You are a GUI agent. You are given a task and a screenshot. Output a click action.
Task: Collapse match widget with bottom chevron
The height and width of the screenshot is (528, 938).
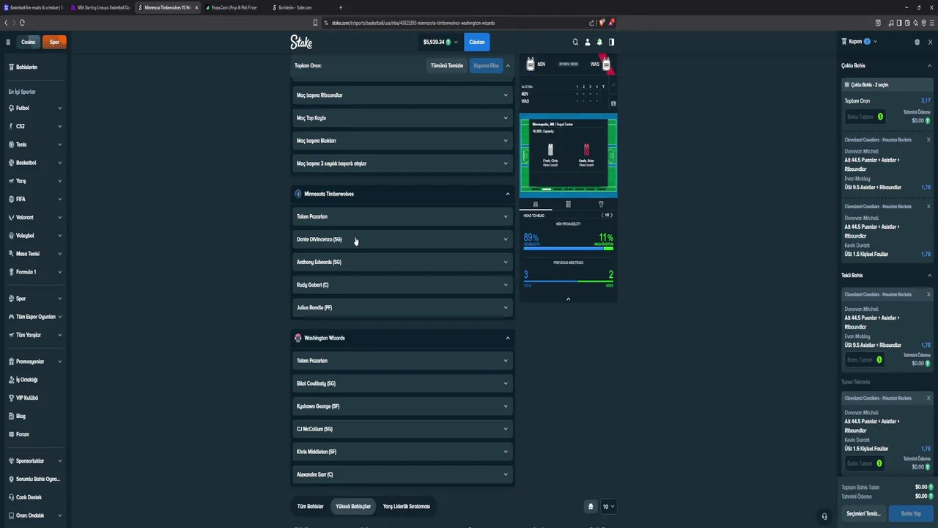coord(568,298)
